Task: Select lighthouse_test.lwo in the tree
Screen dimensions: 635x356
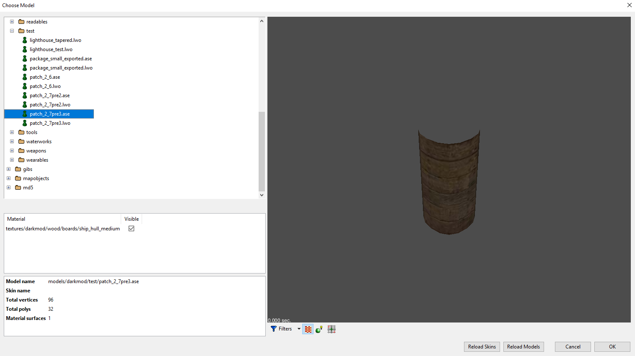Action: 51,49
